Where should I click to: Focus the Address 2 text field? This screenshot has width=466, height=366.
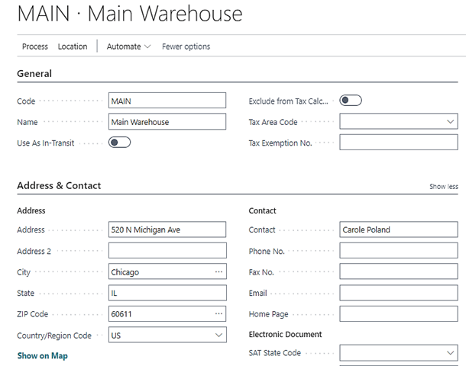(x=167, y=251)
